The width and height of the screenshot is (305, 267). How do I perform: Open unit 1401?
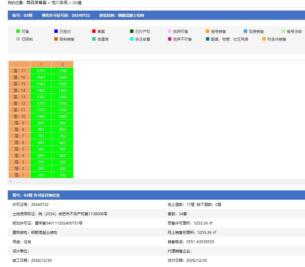click(x=41, y=90)
